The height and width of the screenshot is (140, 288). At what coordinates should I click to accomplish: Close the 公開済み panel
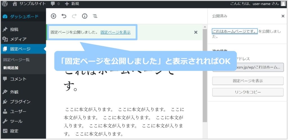point(283,16)
